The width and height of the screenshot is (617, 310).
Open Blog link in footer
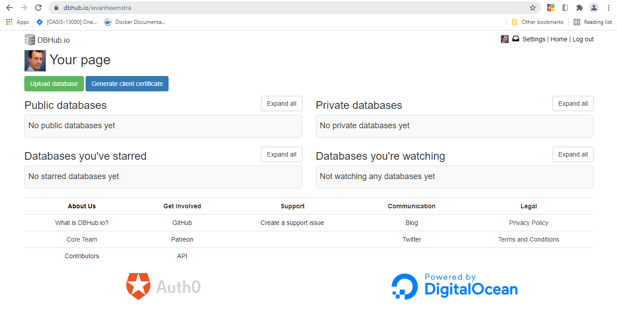point(411,223)
